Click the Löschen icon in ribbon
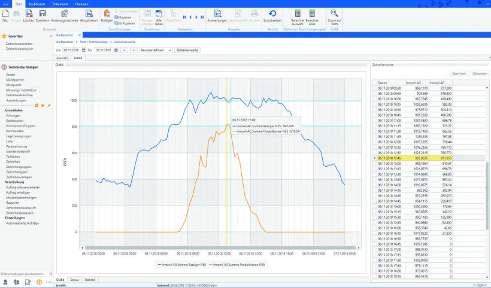The width and height of the screenshot is (491, 288). click(x=29, y=14)
